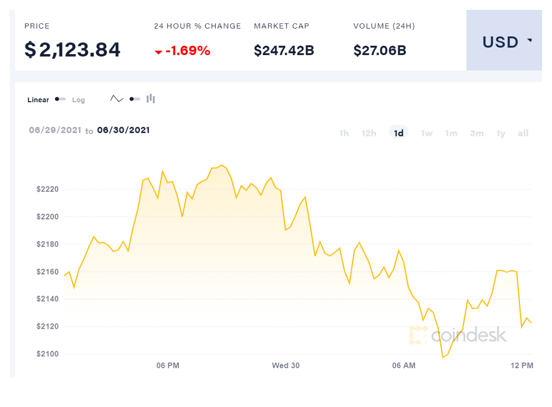552x407 pixels.
Task: Select the line chart icon
Action: 117,99
